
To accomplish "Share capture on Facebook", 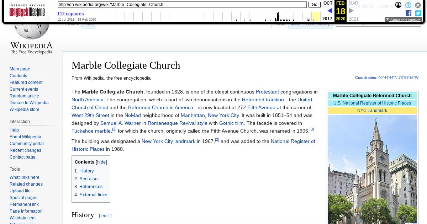I will coord(408,13).
